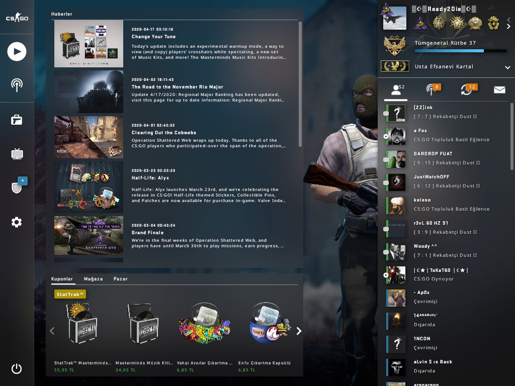The width and height of the screenshot is (515, 386).
Task: Click the Change Your Tune news thumbnail
Action: tap(89, 43)
